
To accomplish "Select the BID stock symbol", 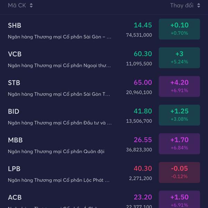I will coord(14,112).
